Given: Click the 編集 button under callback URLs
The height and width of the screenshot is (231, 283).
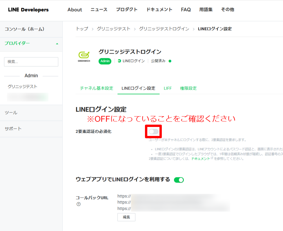Looking at the screenshot, I should [126, 217].
